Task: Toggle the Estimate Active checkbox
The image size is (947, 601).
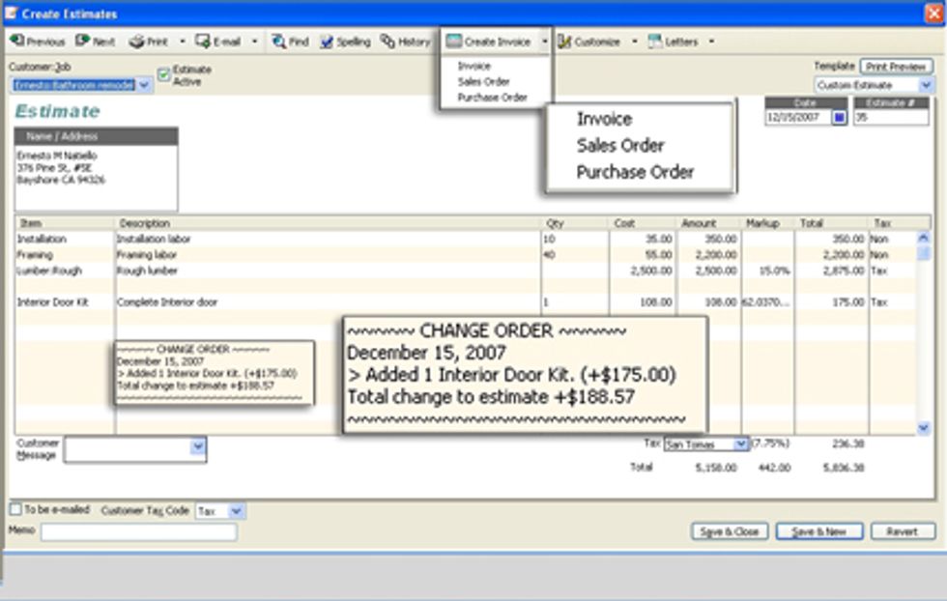Action: click(x=163, y=75)
